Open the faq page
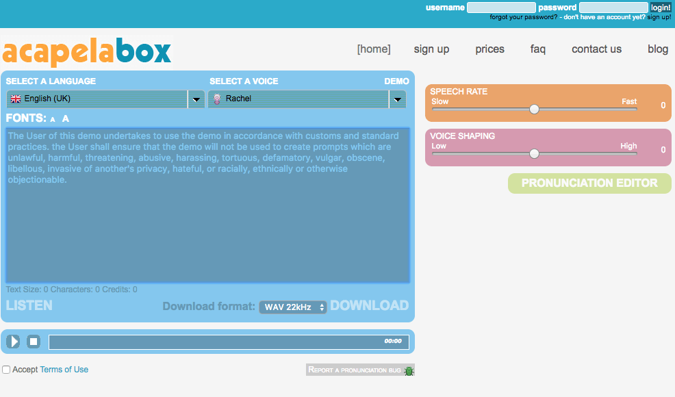The height and width of the screenshot is (397, 675). click(537, 49)
